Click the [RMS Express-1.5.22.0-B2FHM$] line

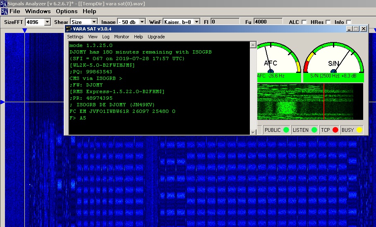[117, 91]
